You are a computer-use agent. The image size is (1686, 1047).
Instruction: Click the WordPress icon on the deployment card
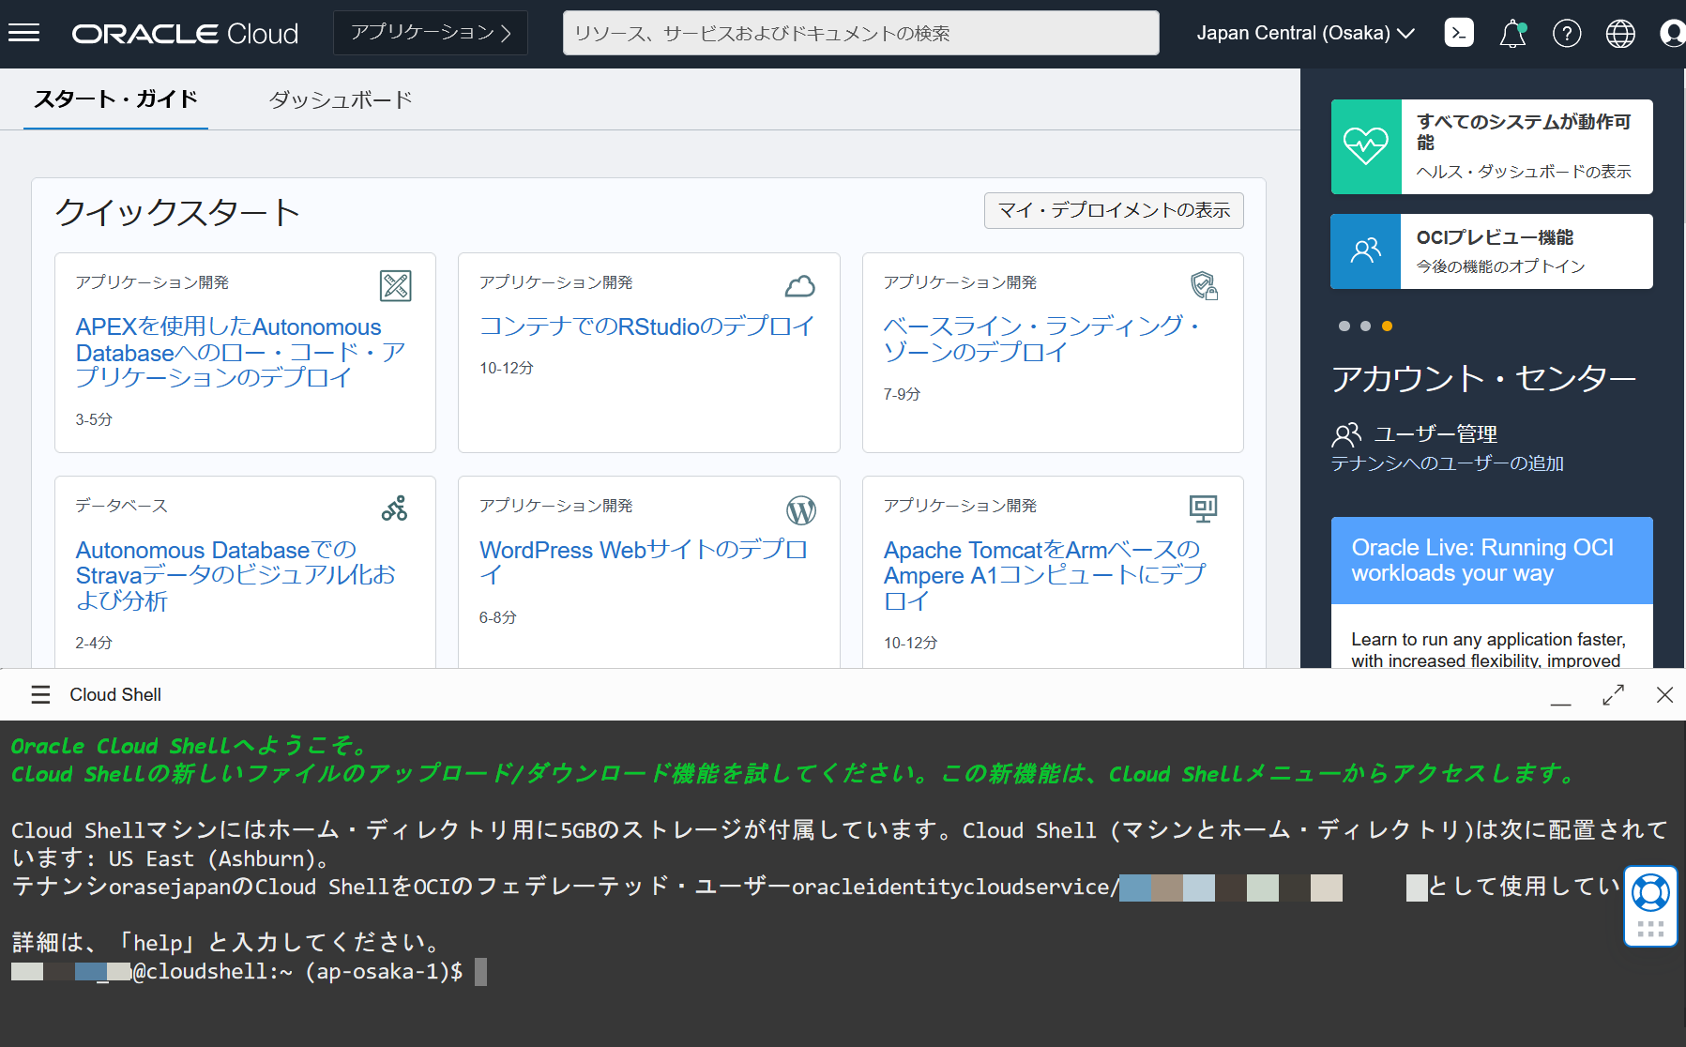[800, 509]
